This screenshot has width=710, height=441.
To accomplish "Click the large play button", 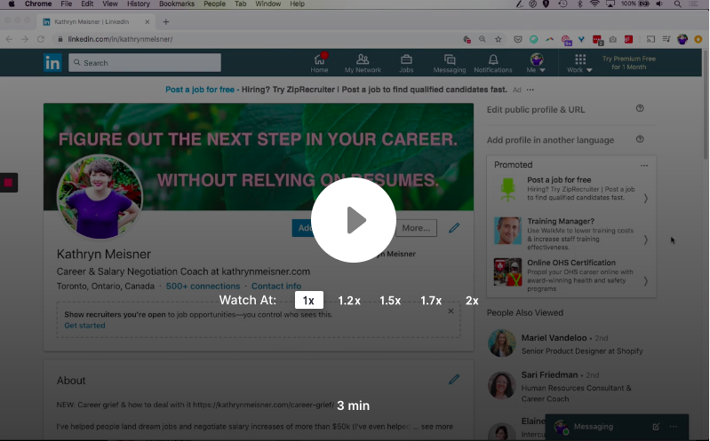I will (354, 220).
